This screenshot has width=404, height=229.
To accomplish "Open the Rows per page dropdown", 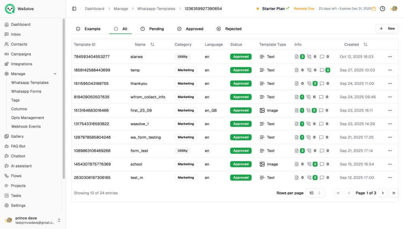I will (315, 193).
